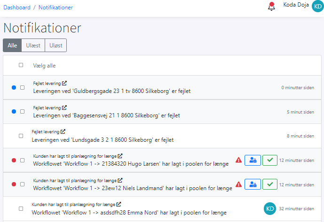Click Notifikationer breadcrumb link
Viewport: 324px width, 222px height.
(x=55, y=8)
